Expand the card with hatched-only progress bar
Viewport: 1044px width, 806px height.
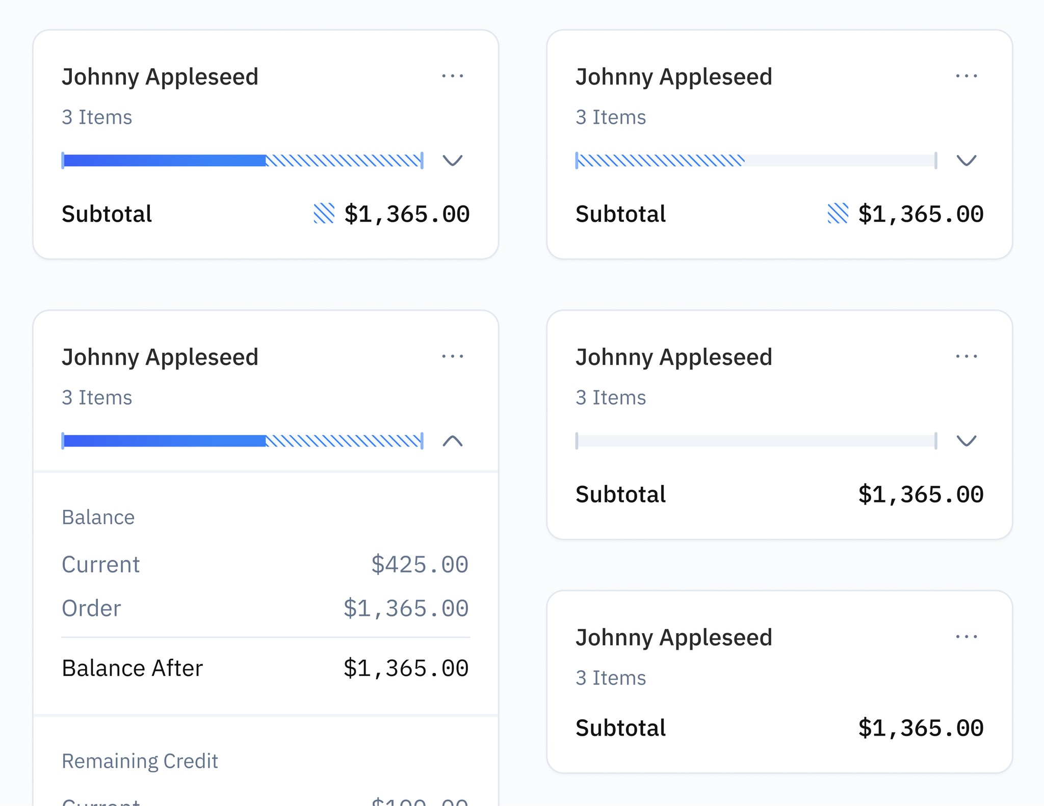(966, 161)
